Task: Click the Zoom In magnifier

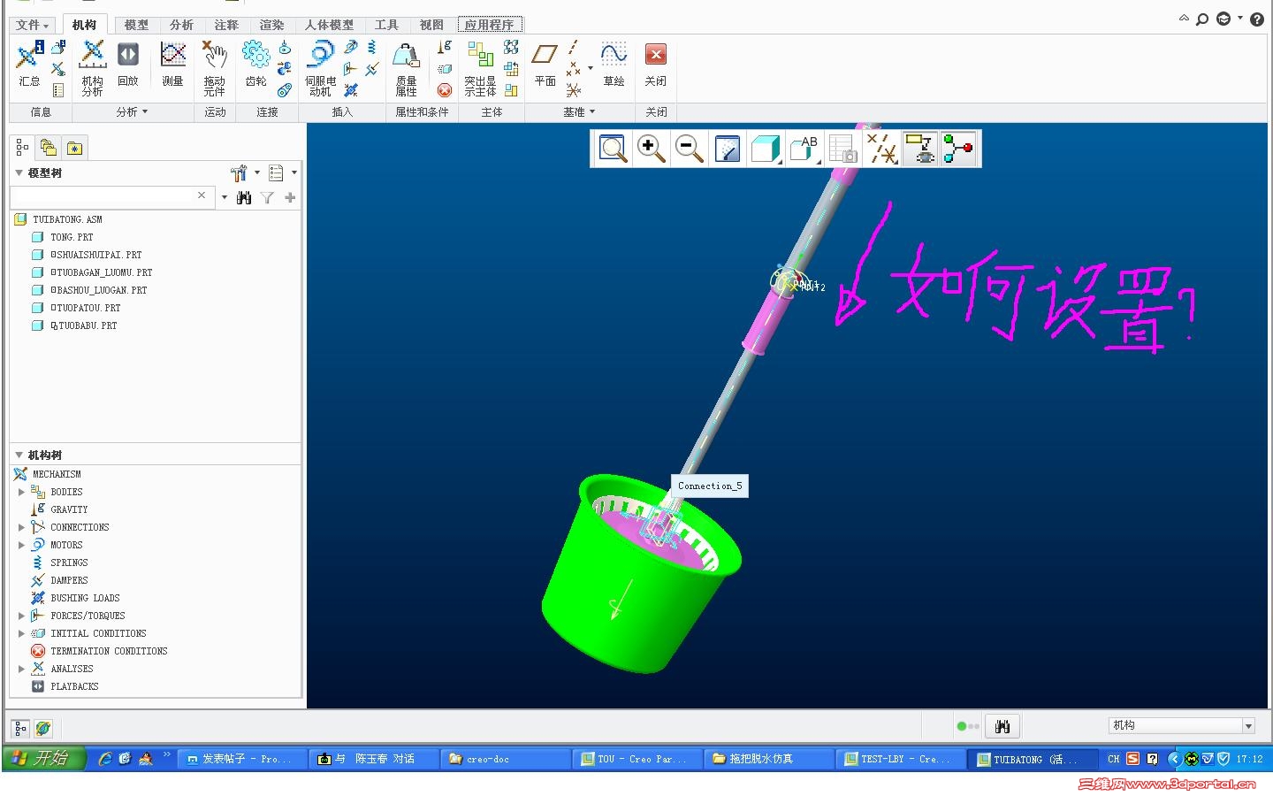Action: pos(651,149)
